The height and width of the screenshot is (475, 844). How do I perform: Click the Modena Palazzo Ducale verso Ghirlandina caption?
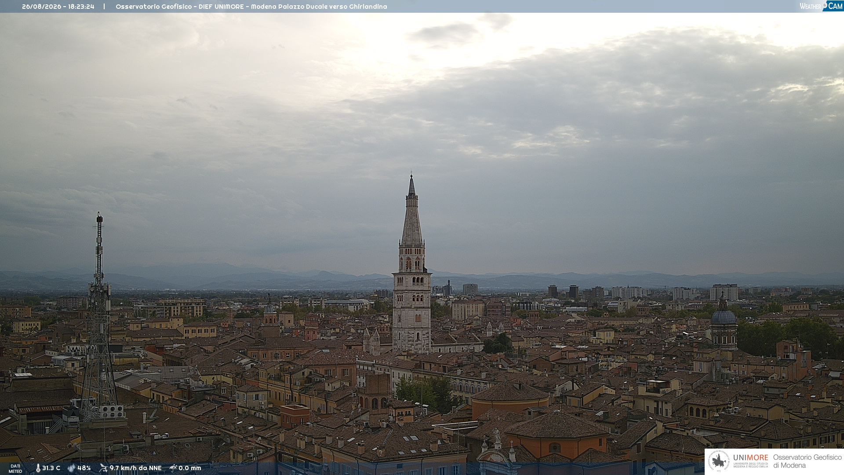319,7
